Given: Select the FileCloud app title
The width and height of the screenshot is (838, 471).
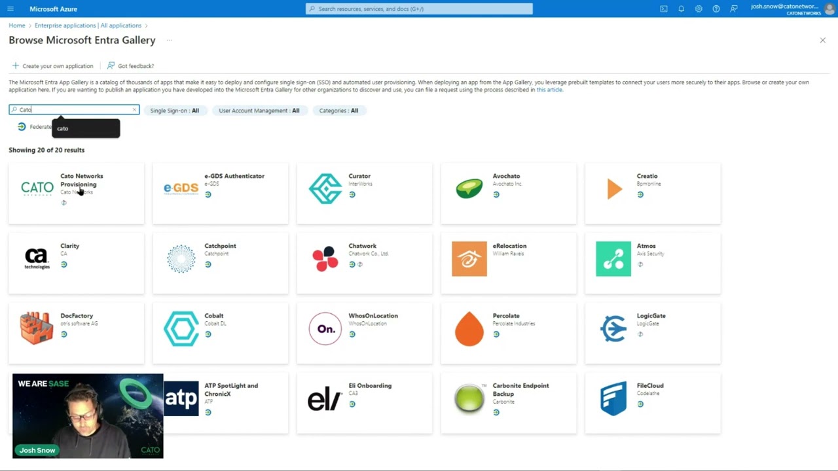Looking at the screenshot, I should (650, 386).
